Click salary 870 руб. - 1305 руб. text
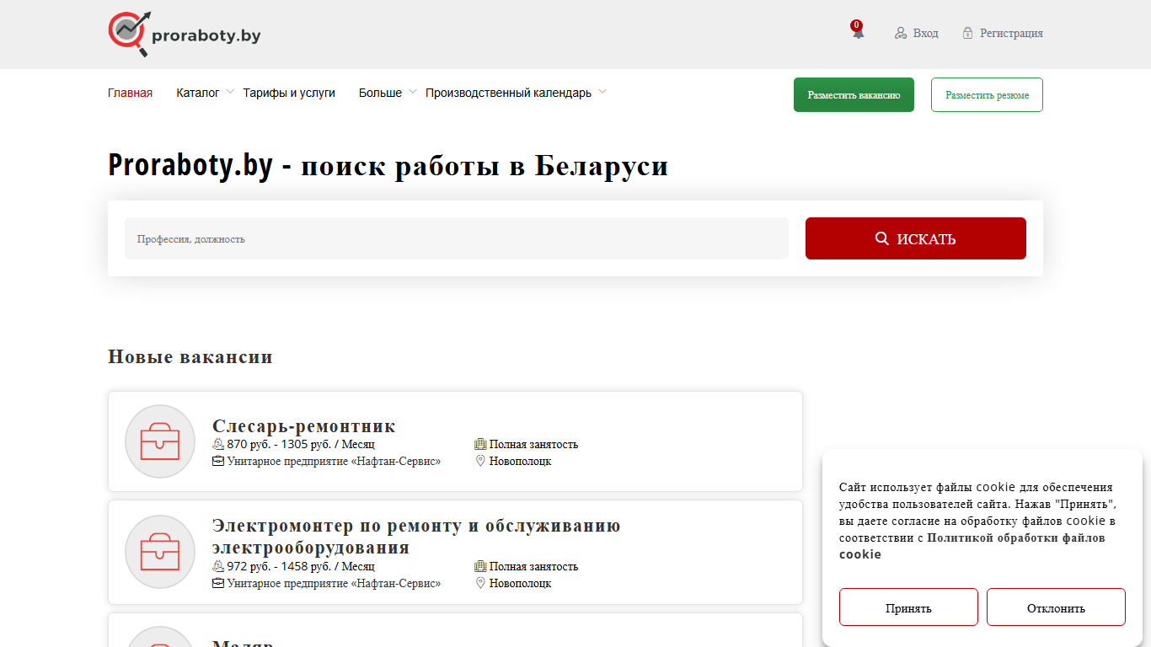Viewport: 1151px width, 647px height. click(301, 444)
